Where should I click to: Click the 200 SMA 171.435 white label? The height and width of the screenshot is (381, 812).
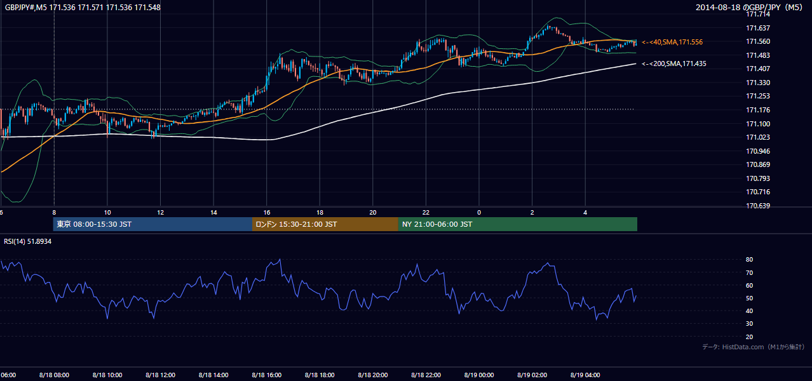point(673,63)
